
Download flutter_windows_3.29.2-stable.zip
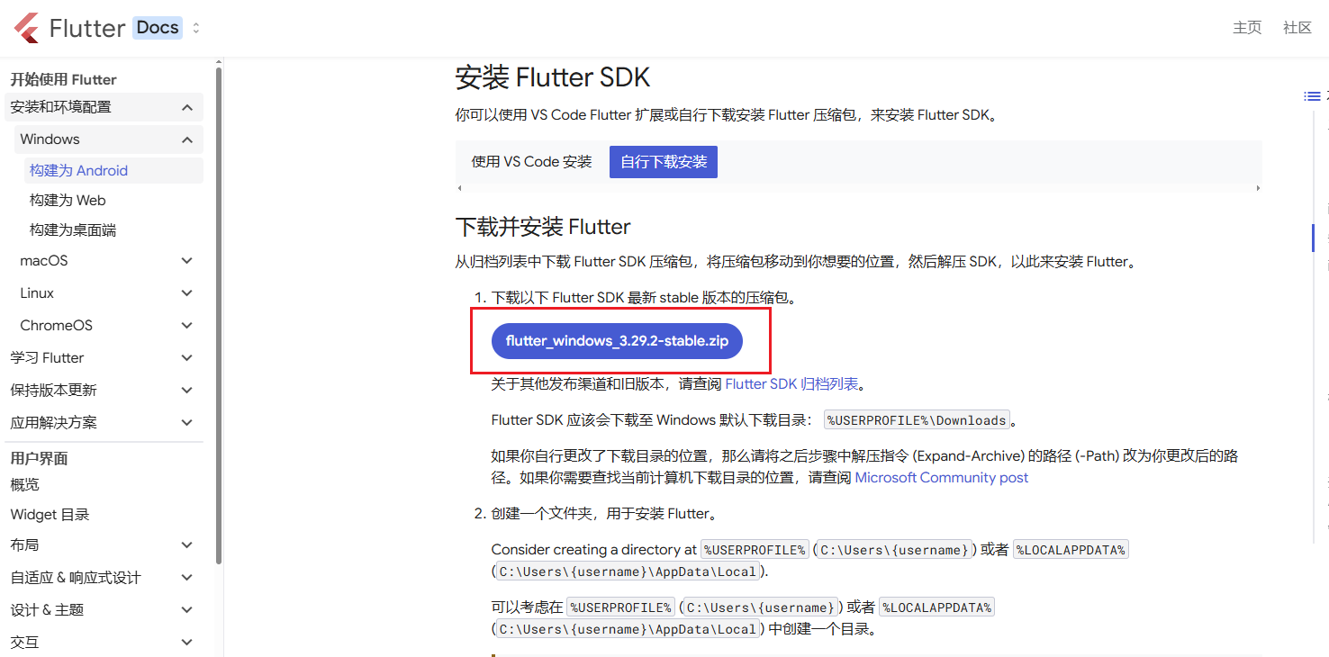click(617, 341)
